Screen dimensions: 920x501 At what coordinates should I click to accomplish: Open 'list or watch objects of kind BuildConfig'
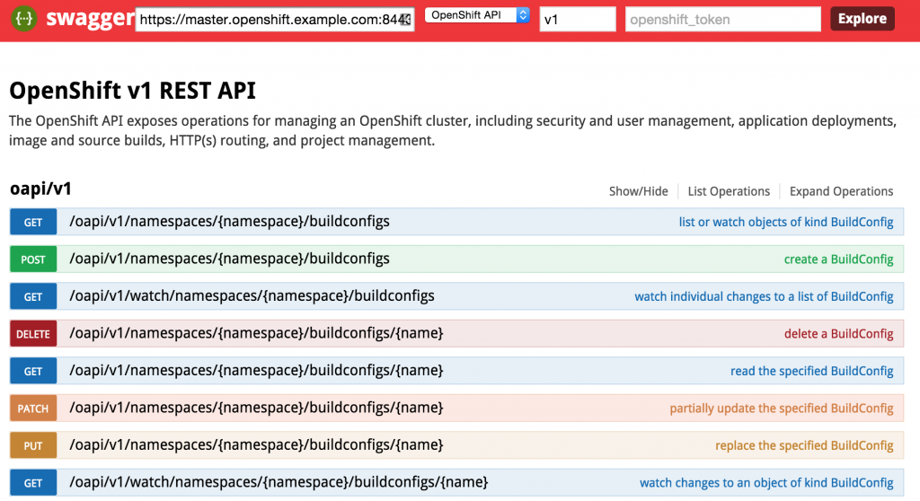coord(785,222)
